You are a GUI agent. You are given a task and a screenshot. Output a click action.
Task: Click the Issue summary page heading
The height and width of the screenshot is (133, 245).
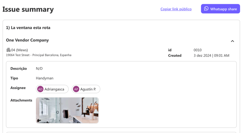(x=28, y=9)
